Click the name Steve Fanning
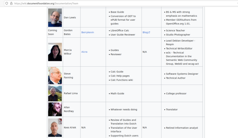Viewport: 238px width, 138px height. (68, 76)
